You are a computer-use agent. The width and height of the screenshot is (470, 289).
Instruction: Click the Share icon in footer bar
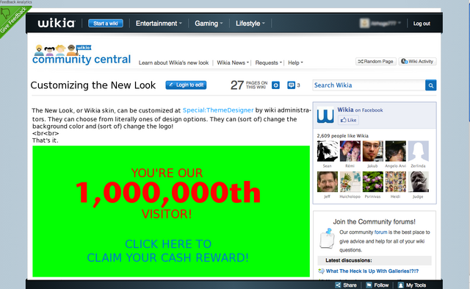click(338, 285)
